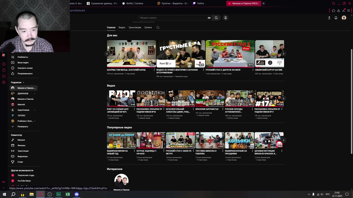Click taskbar language indicator РУС
Viewport: 353px width, 198px height.
click(328, 194)
